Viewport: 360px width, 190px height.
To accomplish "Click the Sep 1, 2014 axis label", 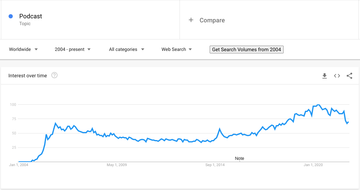I will [215, 165].
